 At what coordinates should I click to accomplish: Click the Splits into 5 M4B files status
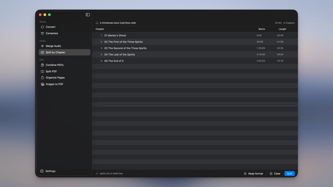pos(111,174)
